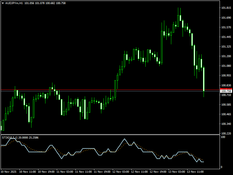Image resolution: width=233 pixels, height=175 pixels.
Task: Select the long red candle at far right
Action: 203,79
